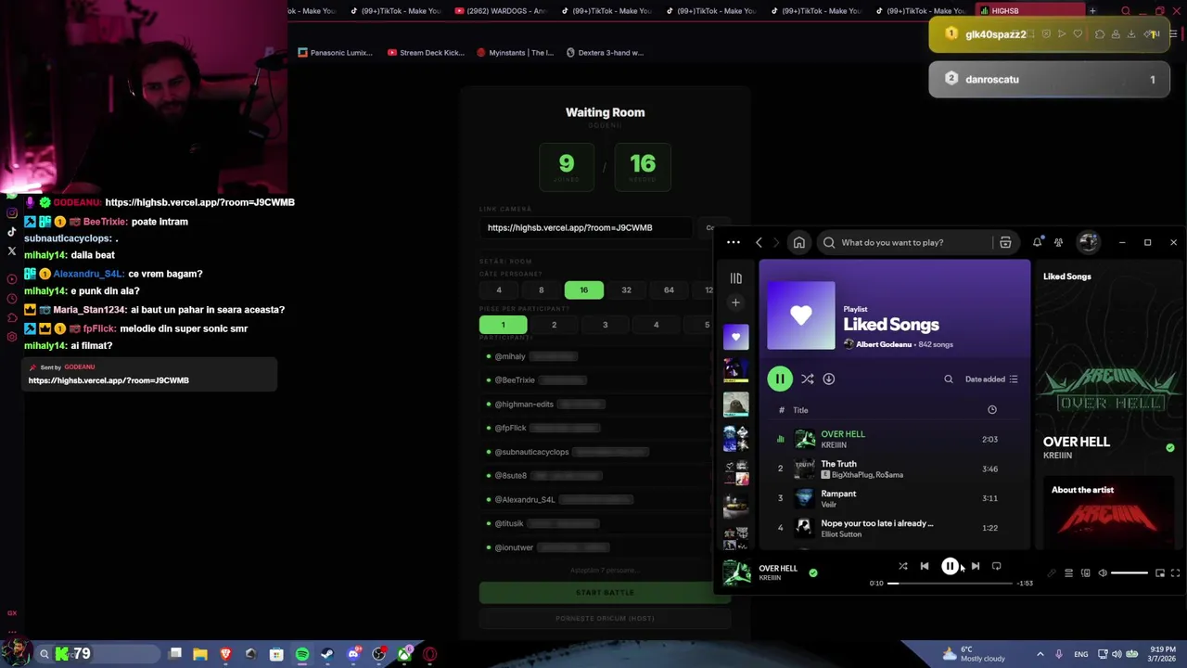
Task: Set 2 songs per participant
Action: (x=554, y=325)
